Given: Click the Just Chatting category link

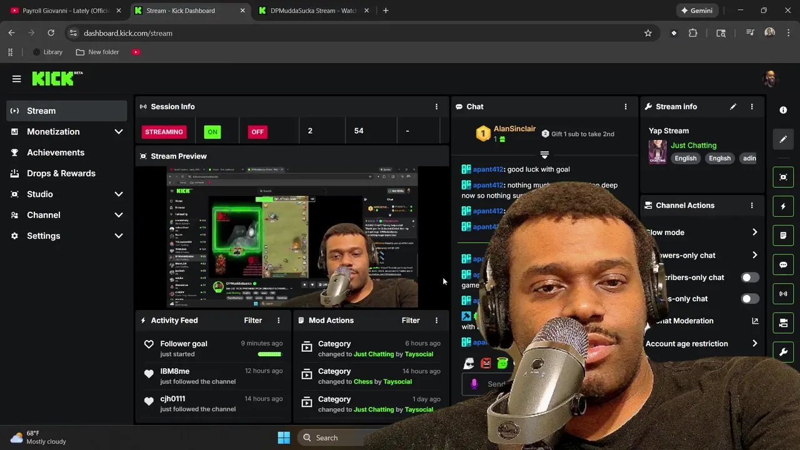Looking at the screenshot, I should pos(693,146).
